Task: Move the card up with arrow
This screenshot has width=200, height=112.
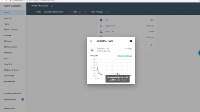Action: (x=145, y=45)
